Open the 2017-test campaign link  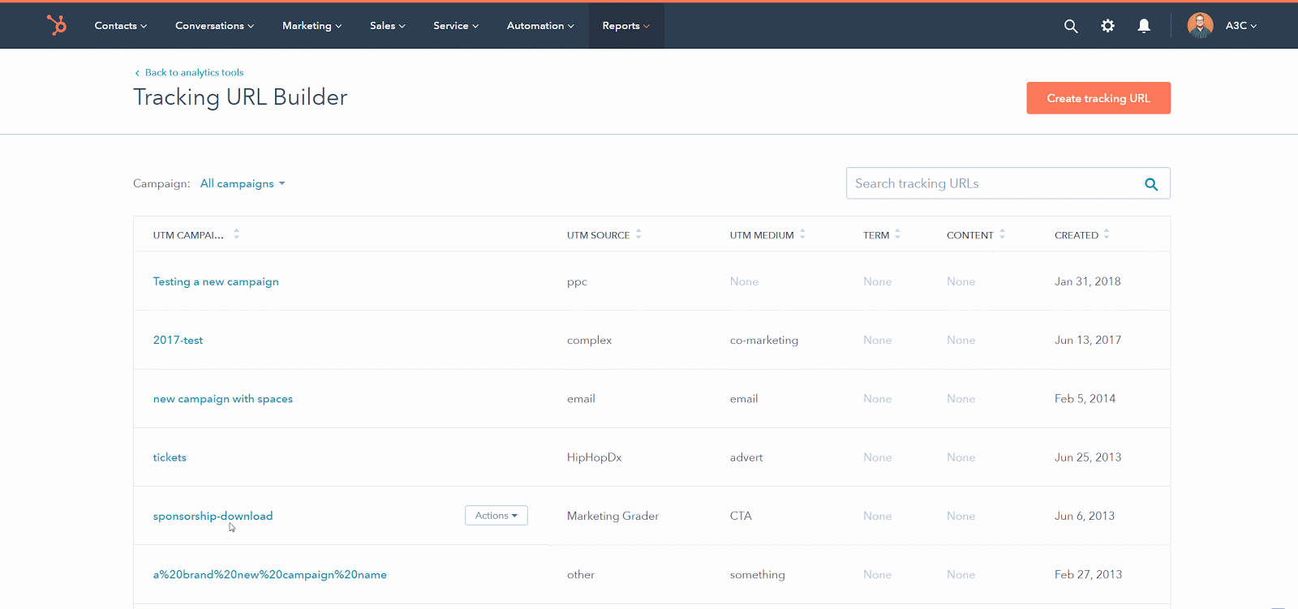[x=178, y=341]
